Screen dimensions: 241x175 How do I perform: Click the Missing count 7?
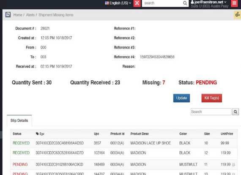164,82
